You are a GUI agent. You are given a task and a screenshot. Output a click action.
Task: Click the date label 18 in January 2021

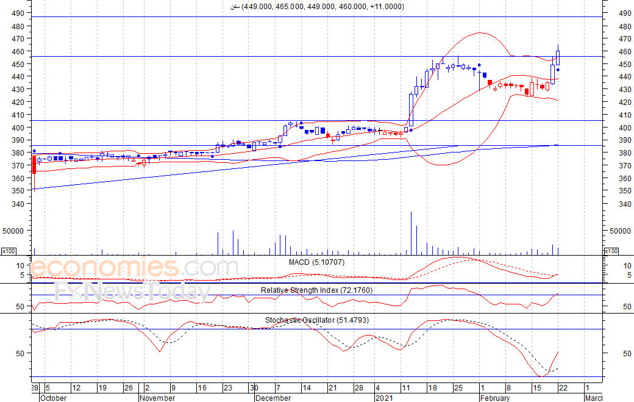[432, 388]
